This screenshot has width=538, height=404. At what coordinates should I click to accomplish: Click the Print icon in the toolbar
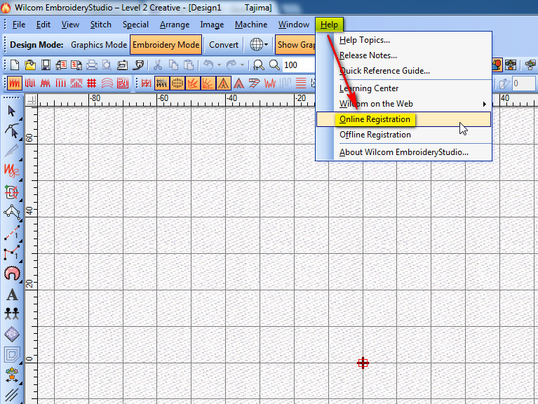[92, 65]
